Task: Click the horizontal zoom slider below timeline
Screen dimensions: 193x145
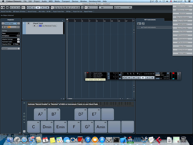Action: click(128, 99)
